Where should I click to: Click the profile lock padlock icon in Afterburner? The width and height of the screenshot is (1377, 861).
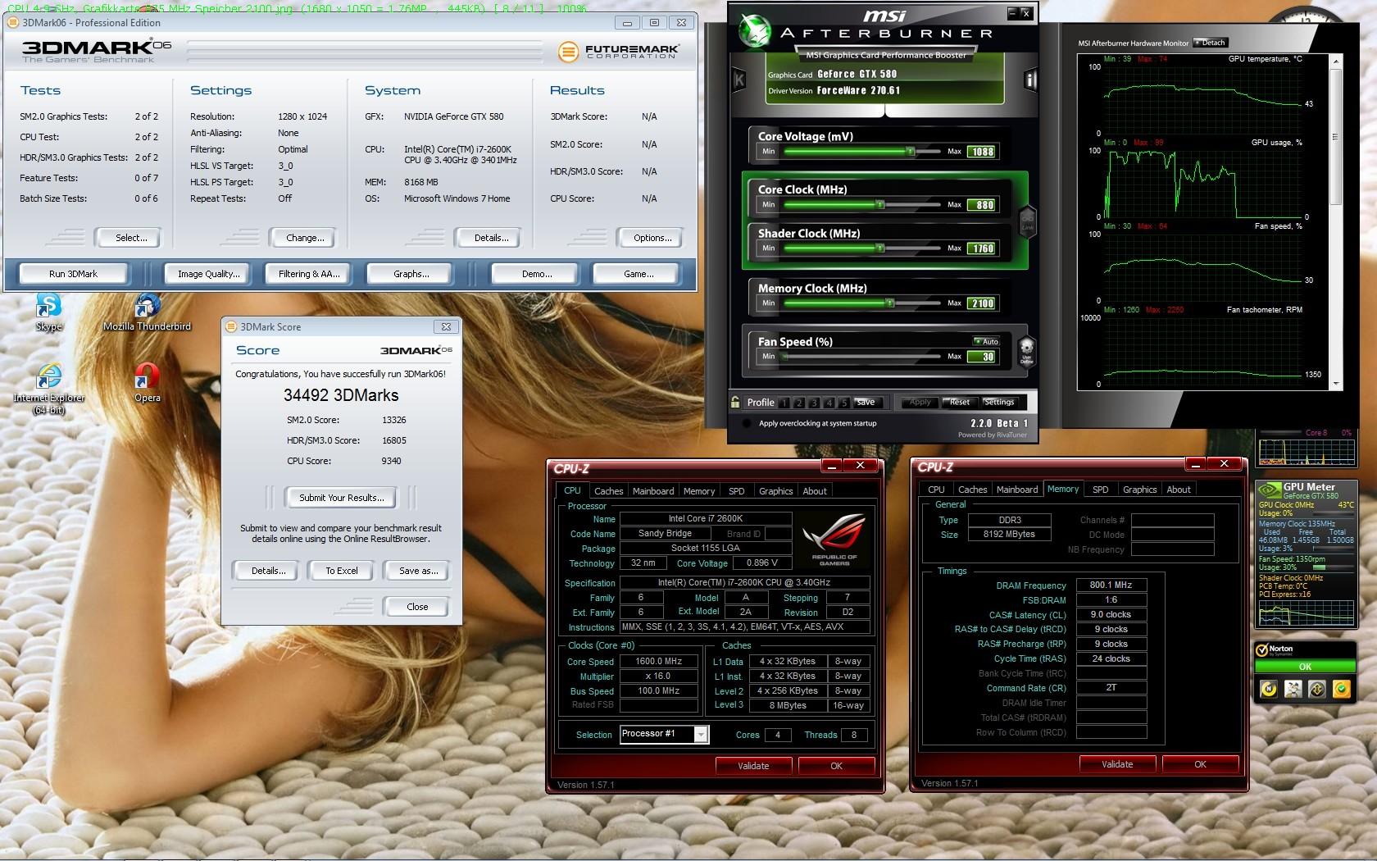[x=736, y=402]
